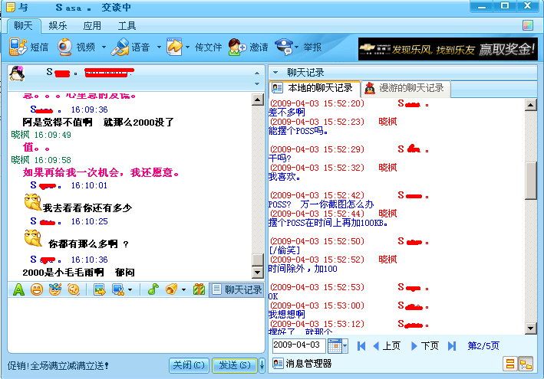Screen dimensions: 544x379
Task: Toggle the 聊天记录 chat history panel button
Action: tap(237, 289)
